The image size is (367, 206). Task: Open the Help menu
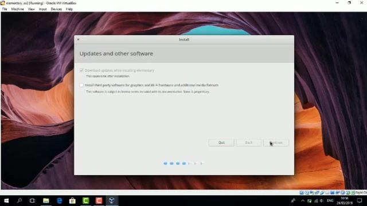click(x=69, y=9)
